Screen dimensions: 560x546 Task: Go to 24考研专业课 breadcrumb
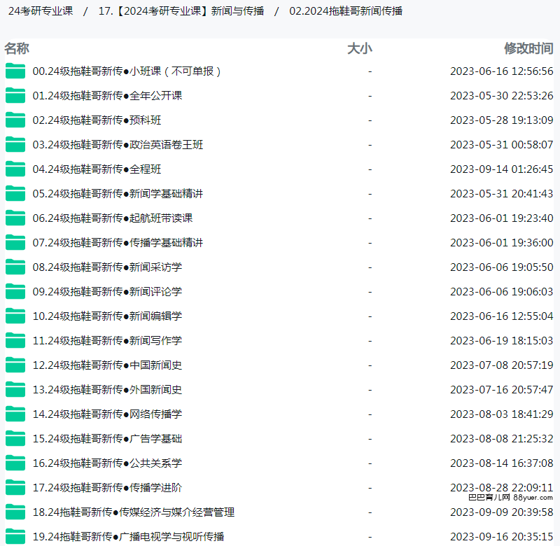pos(41,11)
